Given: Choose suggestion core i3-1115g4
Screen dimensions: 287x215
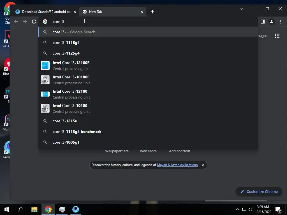Looking at the screenshot, I should tap(148, 43).
